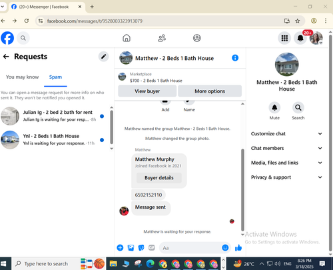Select the Spam tab
Image resolution: width=333 pixels, height=270 pixels.
tap(55, 77)
